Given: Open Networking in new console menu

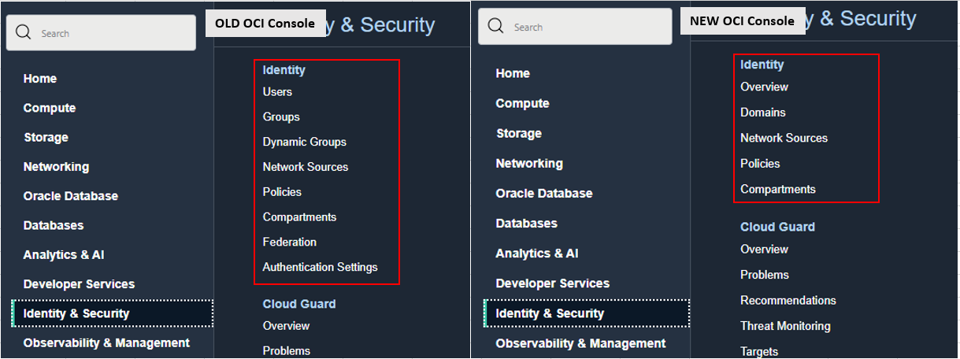Looking at the screenshot, I should (529, 163).
